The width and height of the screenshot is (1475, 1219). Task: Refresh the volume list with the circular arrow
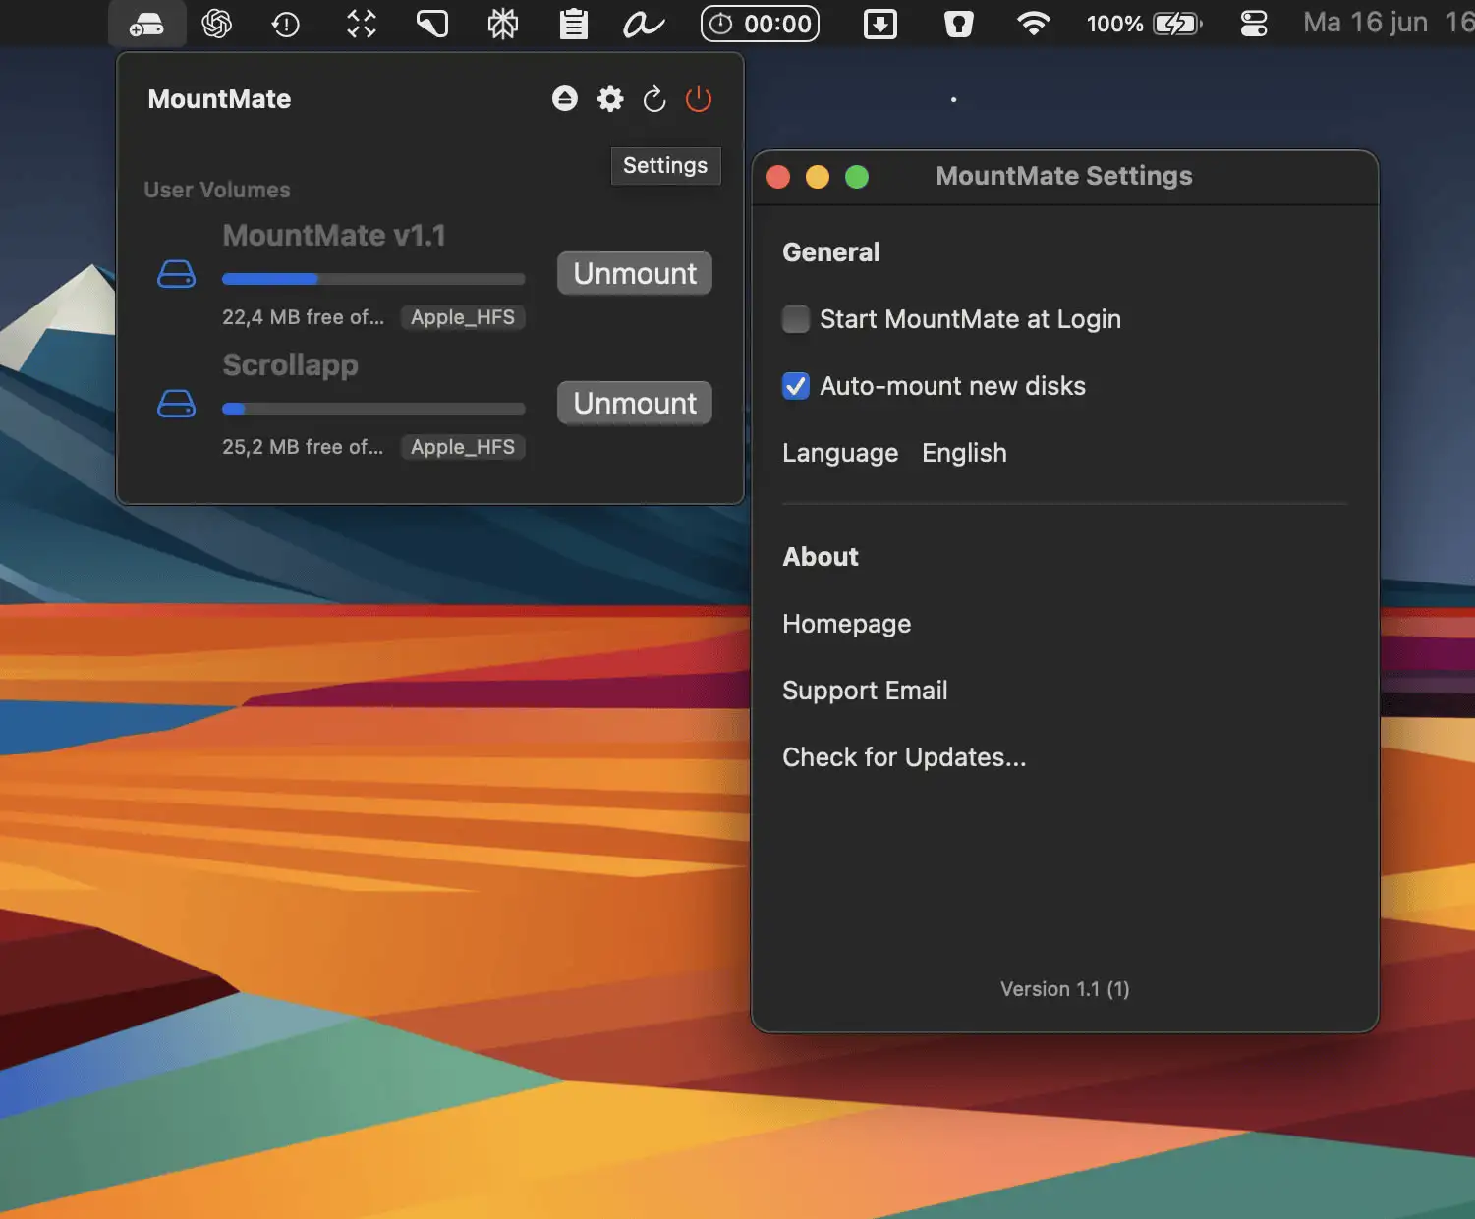click(654, 98)
